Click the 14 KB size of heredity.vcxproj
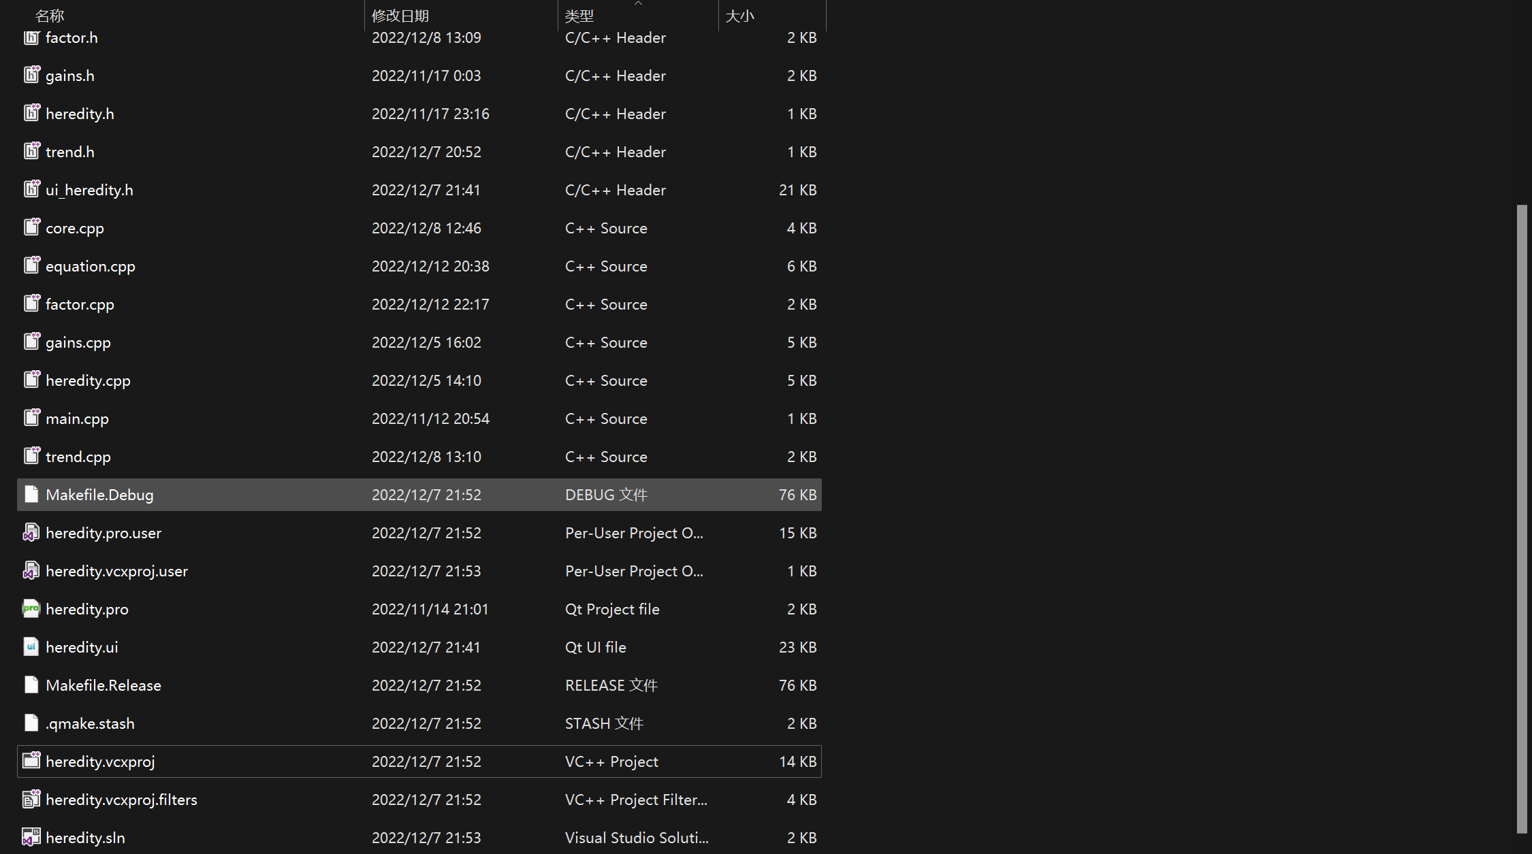This screenshot has height=854, width=1532. (797, 761)
